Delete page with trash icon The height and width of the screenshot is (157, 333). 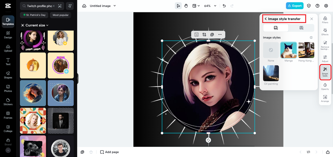91,152
